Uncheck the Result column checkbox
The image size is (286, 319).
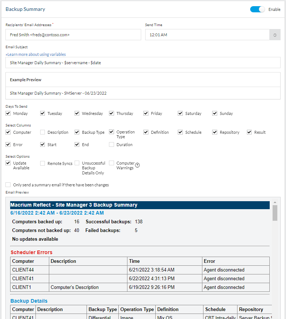tap(249, 132)
